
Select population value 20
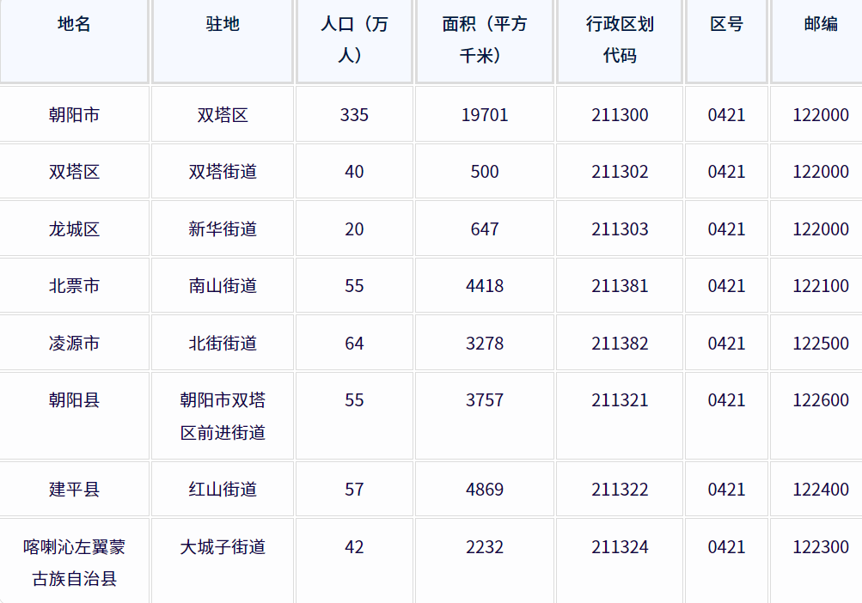click(x=354, y=228)
